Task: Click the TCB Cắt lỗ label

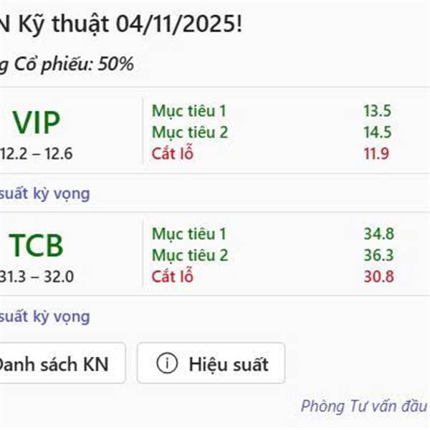Action: pos(173,276)
